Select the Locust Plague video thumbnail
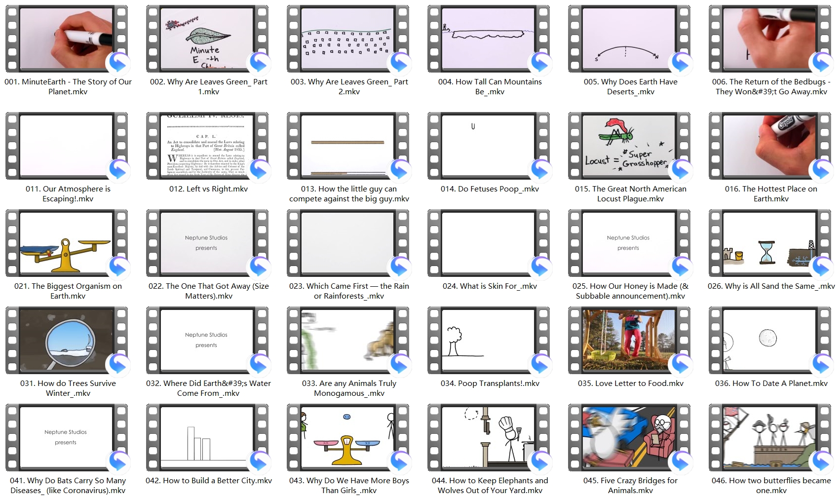This screenshot has width=839, height=499. tap(629, 146)
